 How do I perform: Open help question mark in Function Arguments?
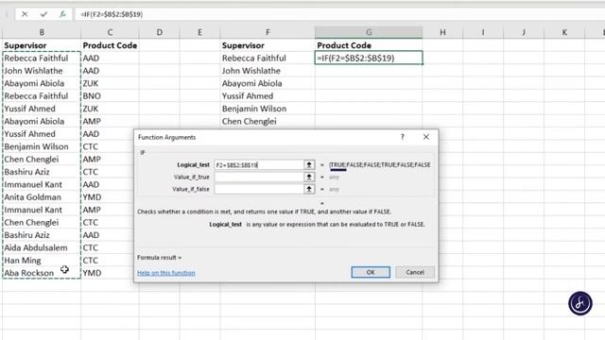[x=403, y=137]
